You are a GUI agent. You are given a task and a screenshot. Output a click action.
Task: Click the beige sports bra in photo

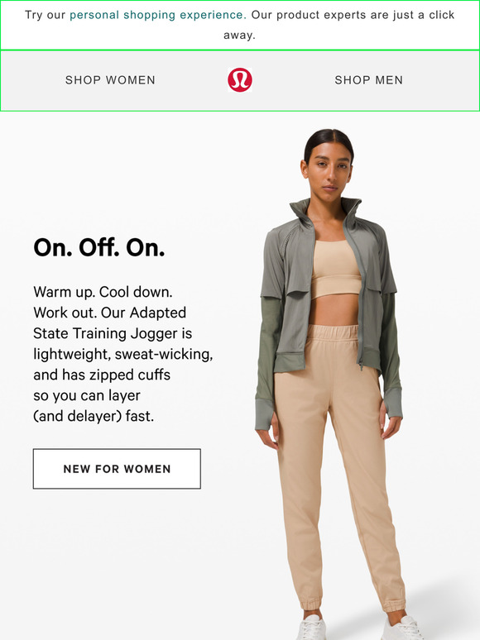pyautogui.click(x=336, y=269)
